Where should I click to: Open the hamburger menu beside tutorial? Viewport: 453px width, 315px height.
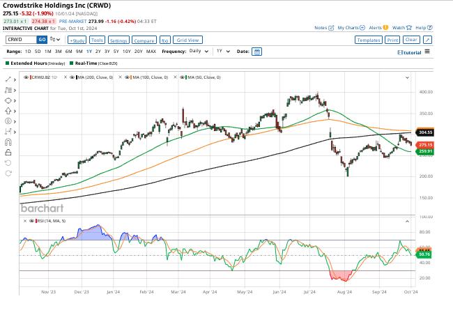click(427, 52)
